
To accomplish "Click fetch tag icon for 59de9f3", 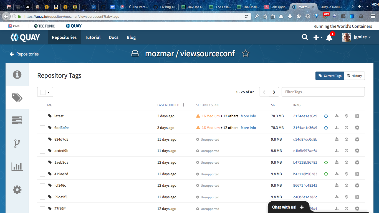I will coord(337,197).
